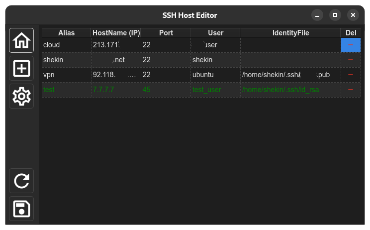Delete the shekin host row
The height and width of the screenshot is (230, 370).
click(351, 60)
